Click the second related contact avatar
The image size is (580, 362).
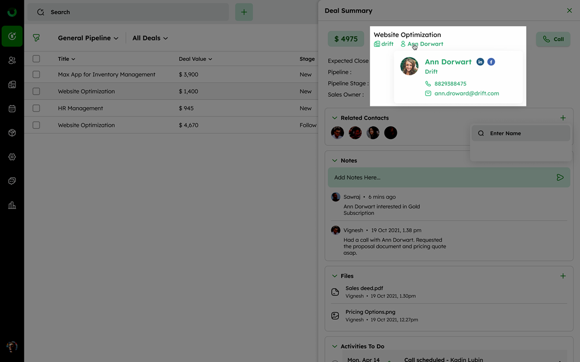click(355, 133)
